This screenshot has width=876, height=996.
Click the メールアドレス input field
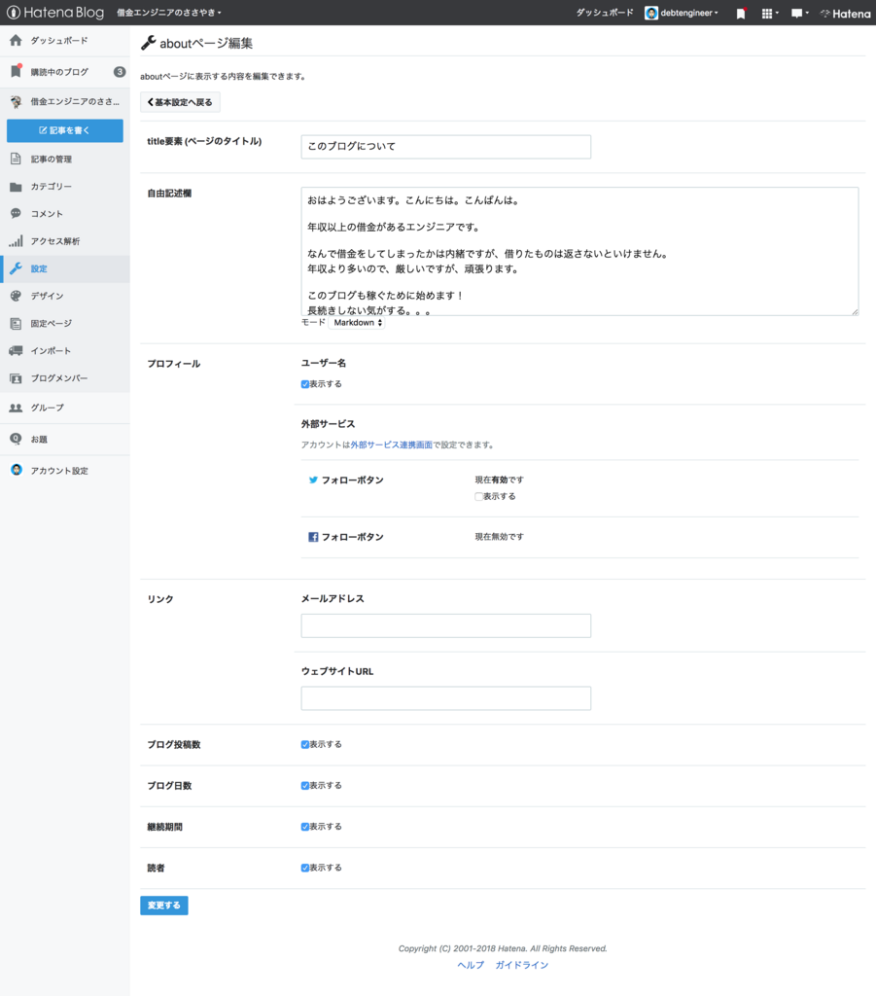445,624
